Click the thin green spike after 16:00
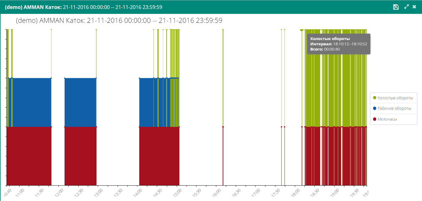 (x=223, y=77)
